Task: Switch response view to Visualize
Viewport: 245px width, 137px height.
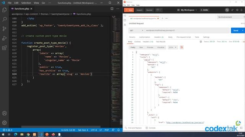Action: pyautogui.click(x=161, y=47)
